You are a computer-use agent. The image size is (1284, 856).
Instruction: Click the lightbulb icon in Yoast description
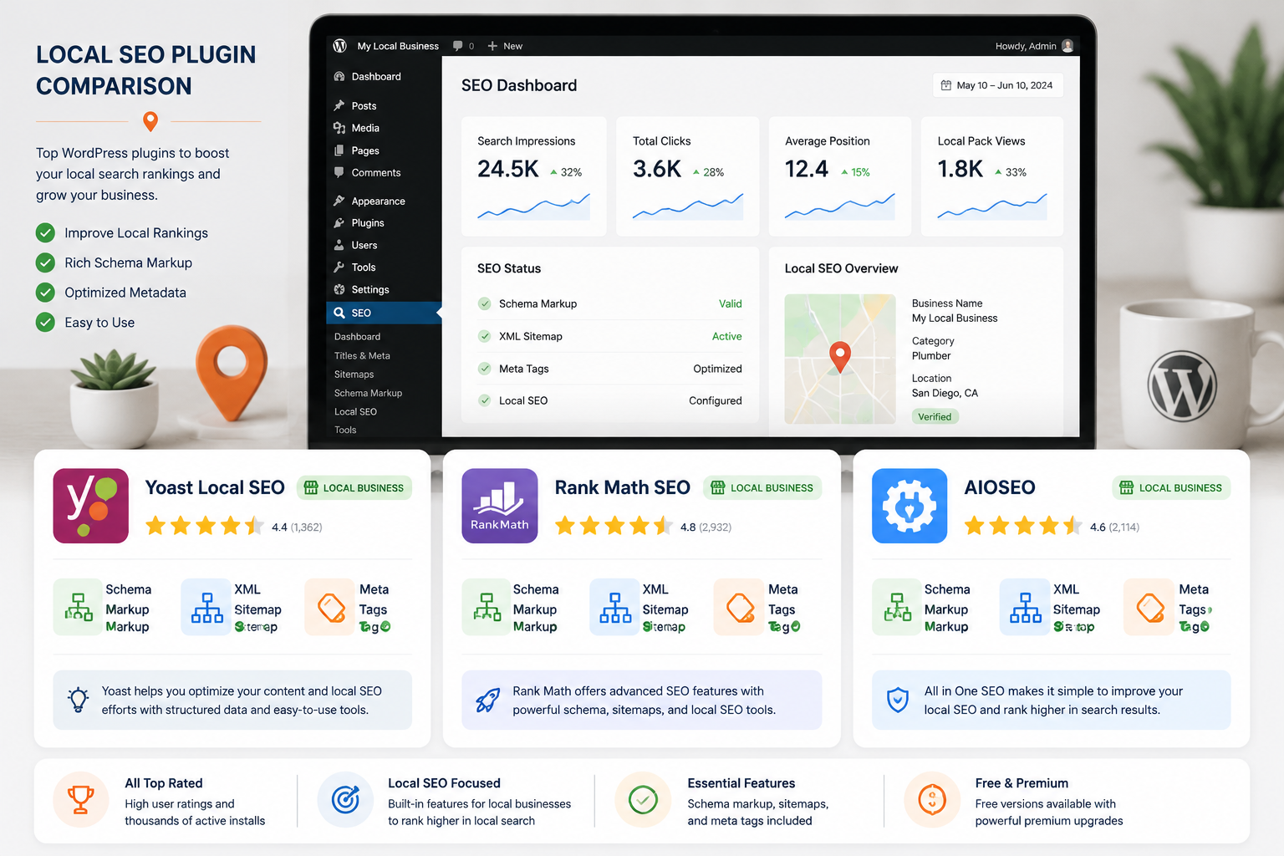79,700
